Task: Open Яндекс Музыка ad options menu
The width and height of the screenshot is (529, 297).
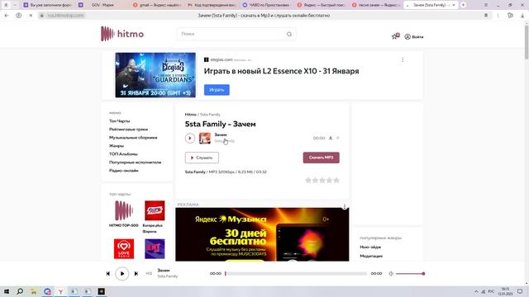Action: (x=345, y=206)
